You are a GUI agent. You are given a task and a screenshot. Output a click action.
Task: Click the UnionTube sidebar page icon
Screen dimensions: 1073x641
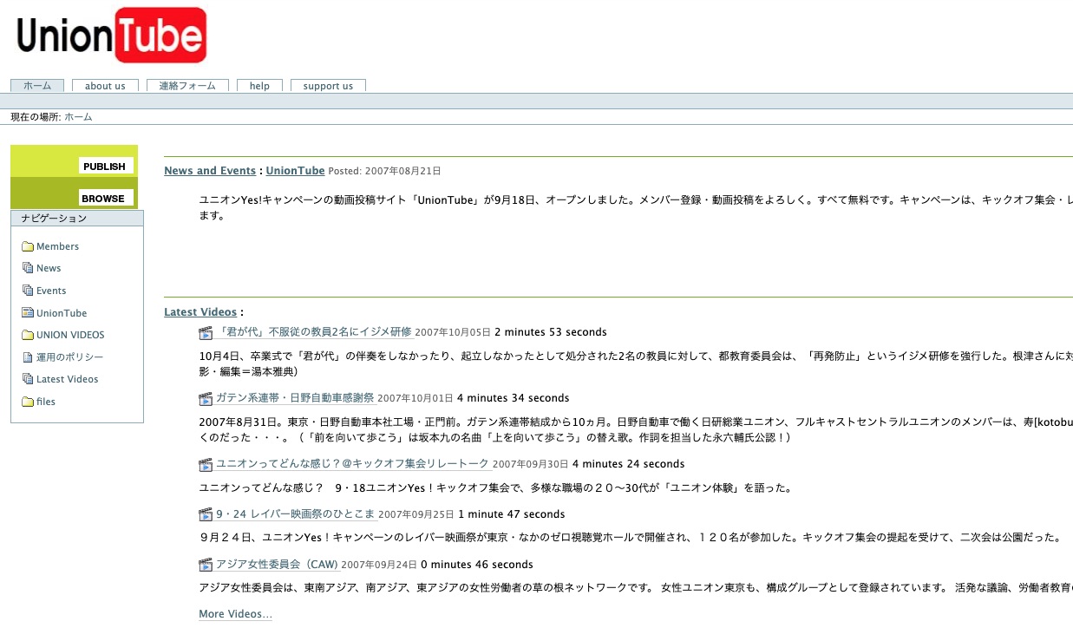[28, 313]
